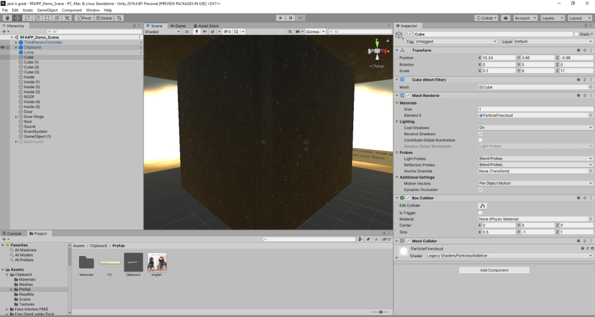This screenshot has width=595, height=317.
Task: Select the Hand tool in the toolbar
Action: (x=8, y=18)
